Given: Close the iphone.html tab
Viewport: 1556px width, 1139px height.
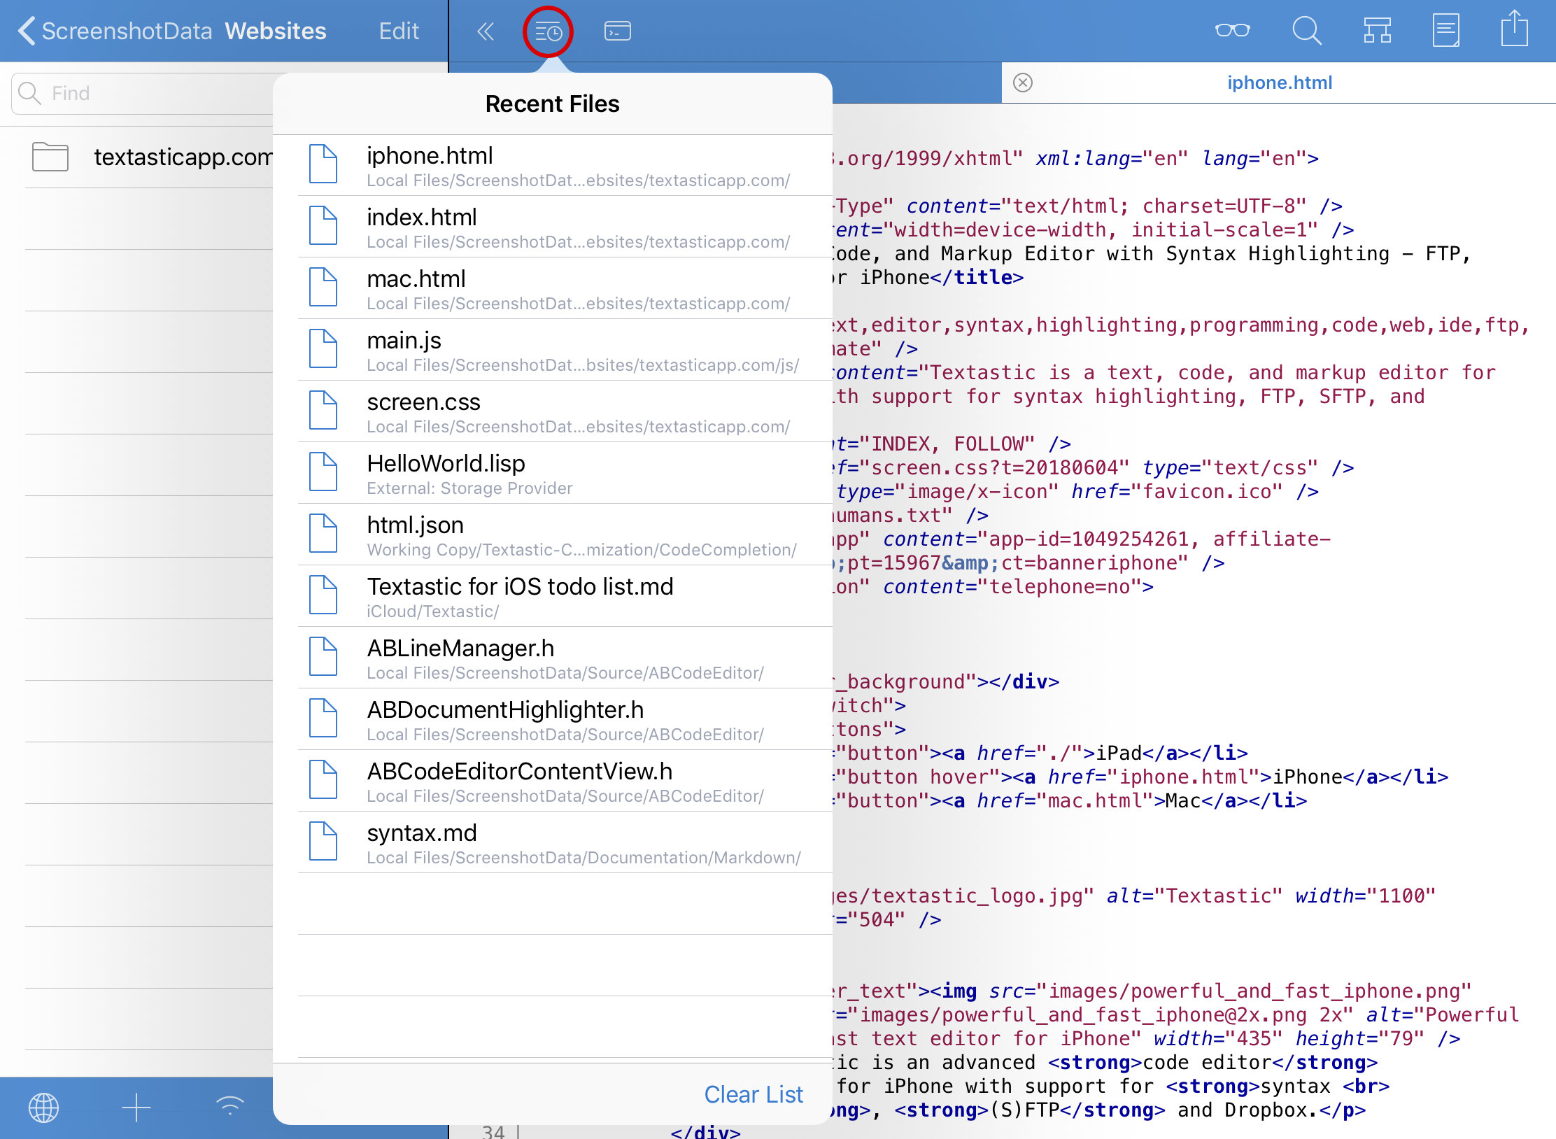Looking at the screenshot, I should pyautogui.click(x=1023, y=83).
